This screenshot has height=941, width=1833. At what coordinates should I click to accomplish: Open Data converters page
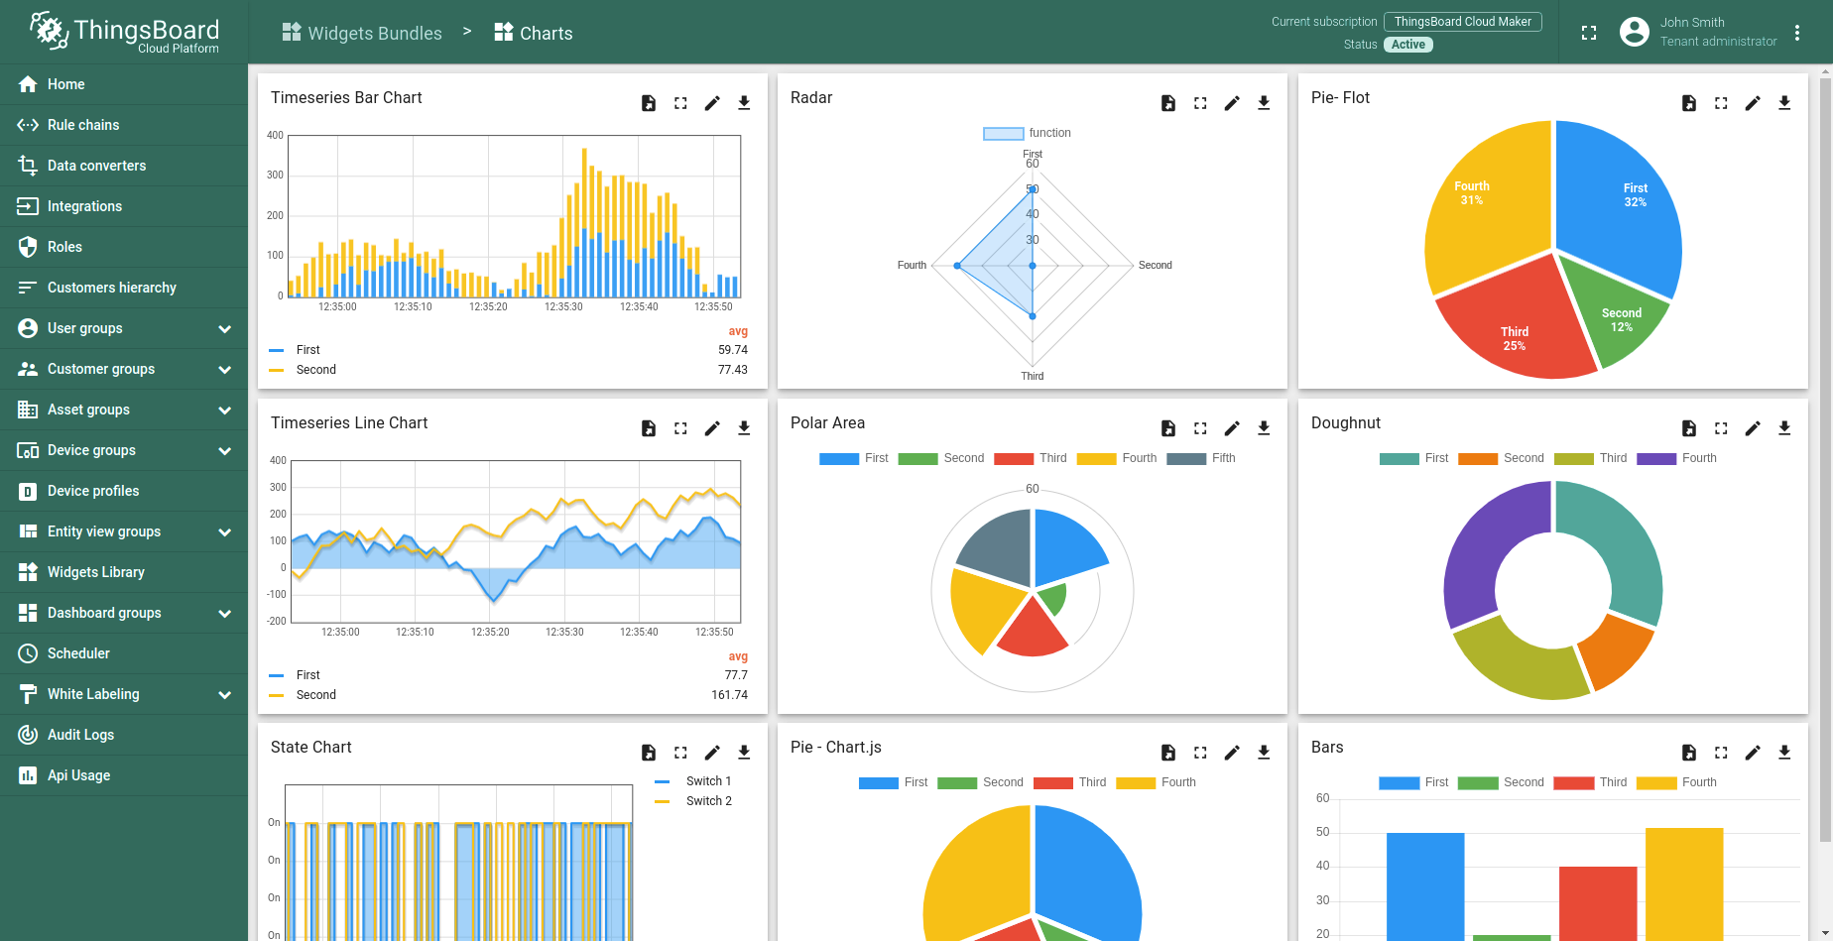[x=124, y=166]
